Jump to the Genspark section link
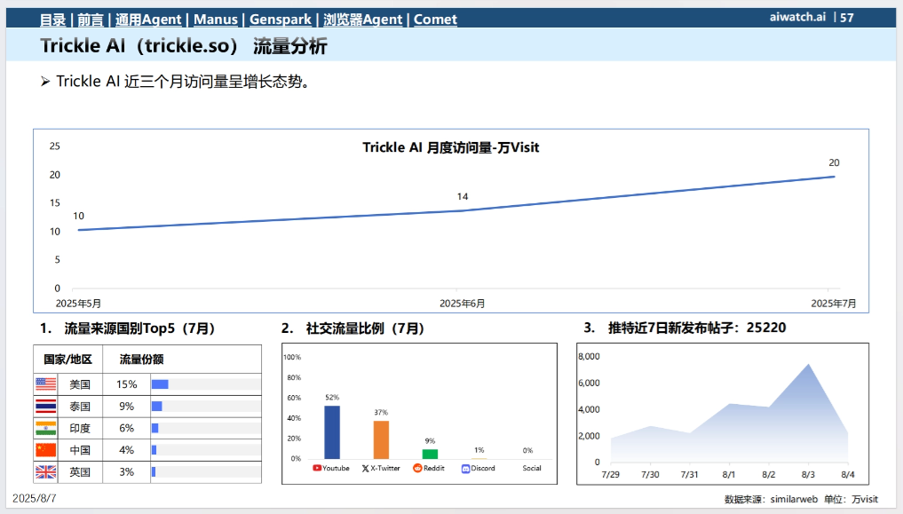 pos(281,20)
